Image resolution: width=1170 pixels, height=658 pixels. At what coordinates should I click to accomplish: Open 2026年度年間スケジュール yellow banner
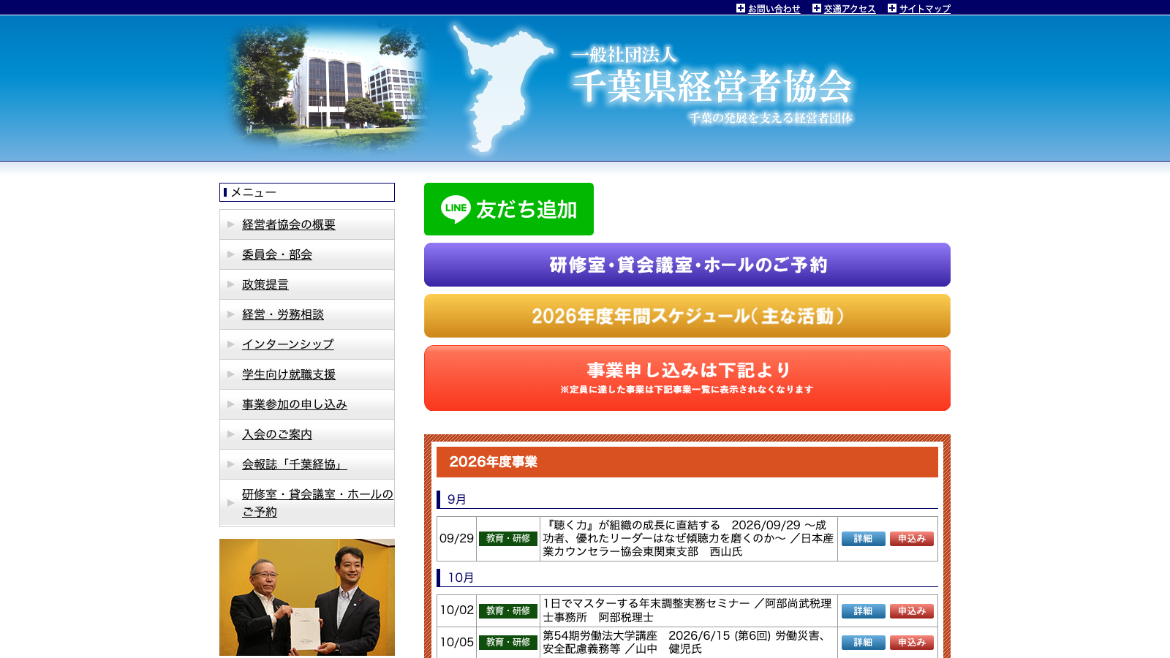pos(687,316)
